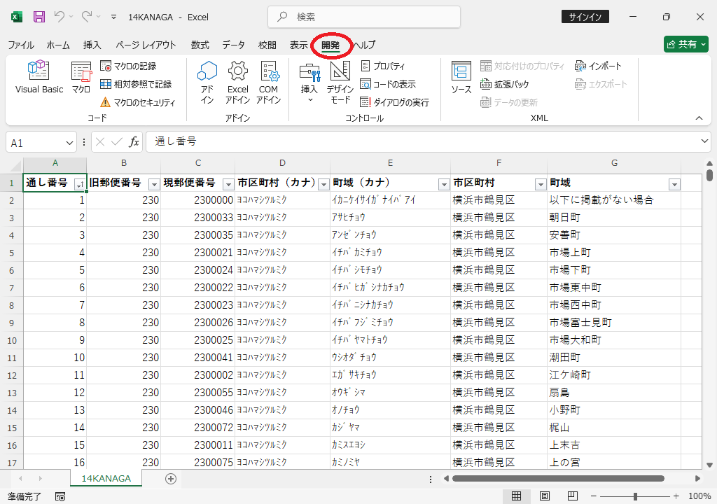717x504 pixels.
Task: Open control プロパティ properties
Action: (x=383, y=66)
